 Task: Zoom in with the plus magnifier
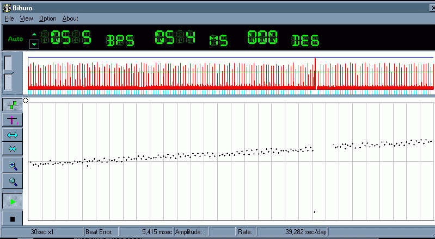coord(13,166)
